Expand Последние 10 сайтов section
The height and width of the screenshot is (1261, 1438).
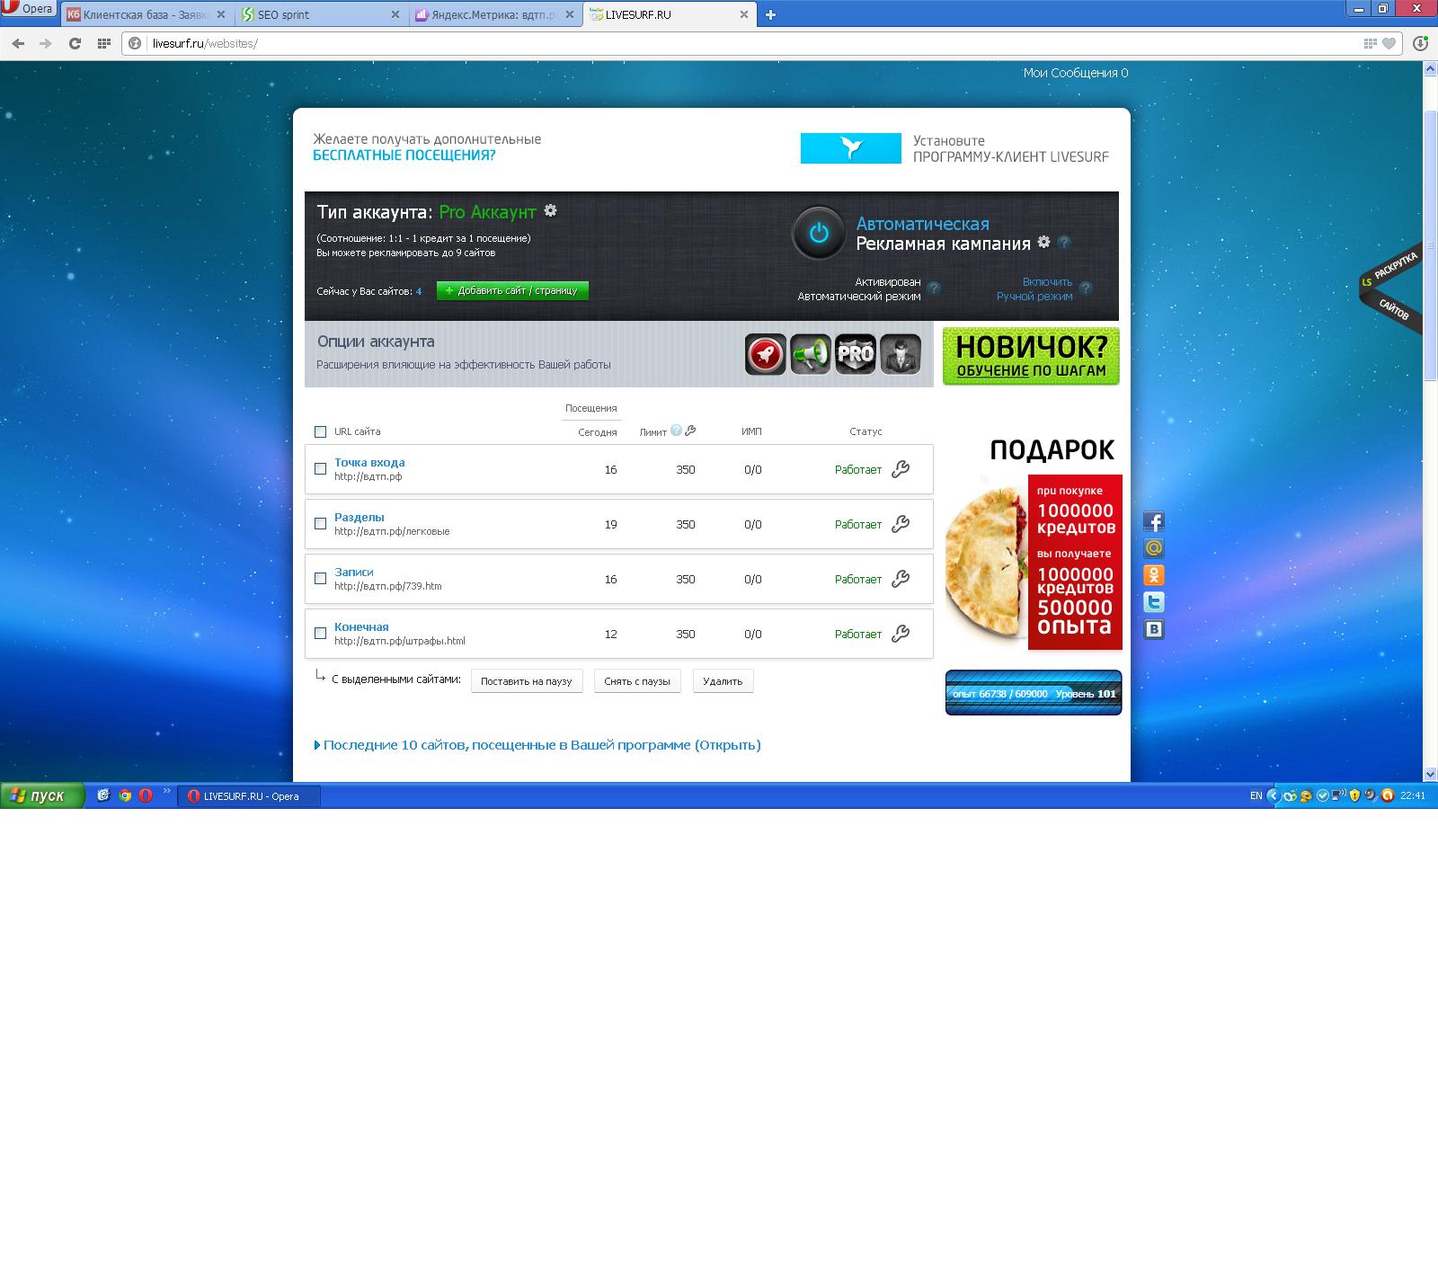point(537,745)
